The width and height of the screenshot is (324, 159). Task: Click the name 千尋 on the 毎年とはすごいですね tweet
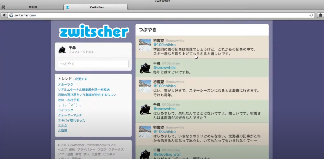pyautogui.click(x=157, y=63)
